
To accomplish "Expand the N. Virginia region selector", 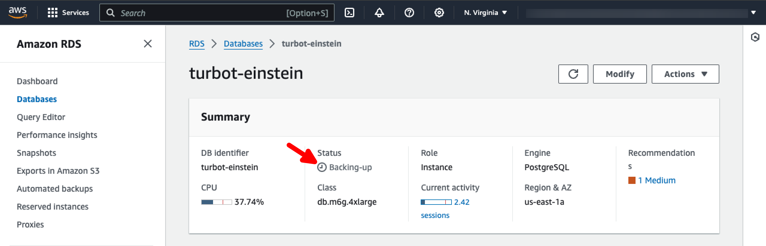I will coord(485,13).
